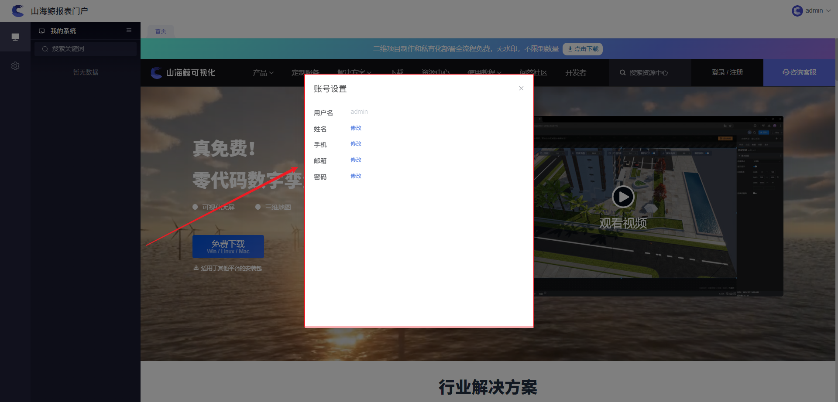Click the 搜索资源中心 search box
Screen dimensions: 838x402
point(650,72)
